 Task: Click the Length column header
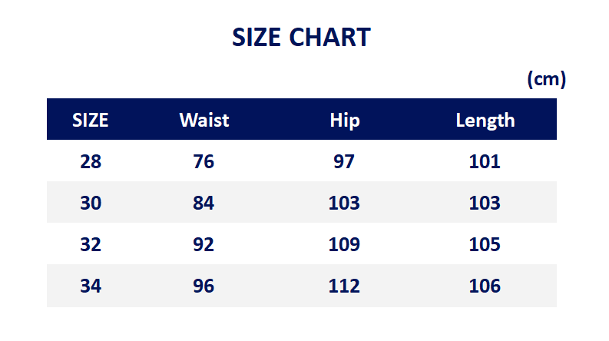(485, 121)
